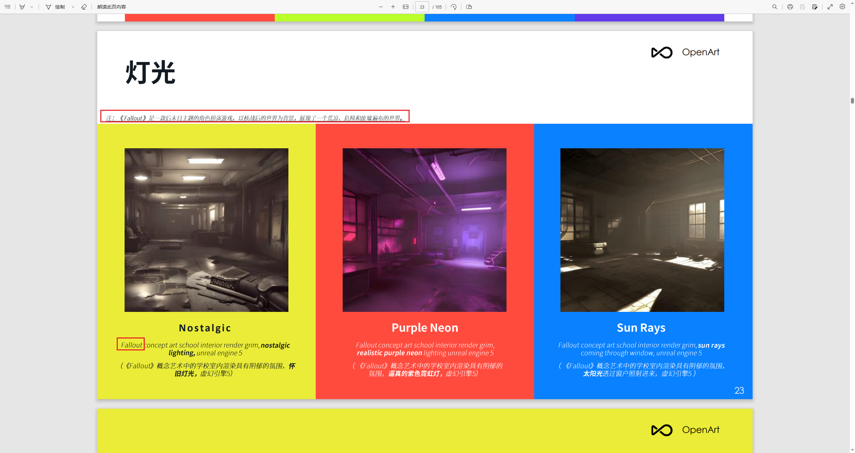
Task: Expand the draw tool options dropdown
Action: coord(73,7)
